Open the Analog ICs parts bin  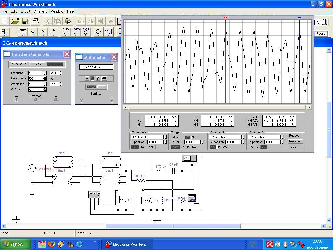[66, 32]
